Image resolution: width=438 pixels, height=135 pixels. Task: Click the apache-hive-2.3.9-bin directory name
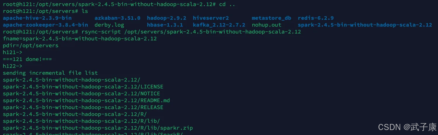(37, 18)
